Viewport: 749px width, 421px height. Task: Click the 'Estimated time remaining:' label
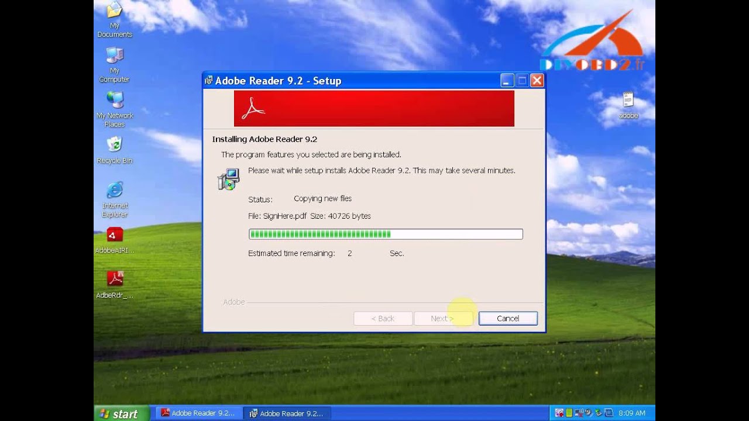[291, 253]
